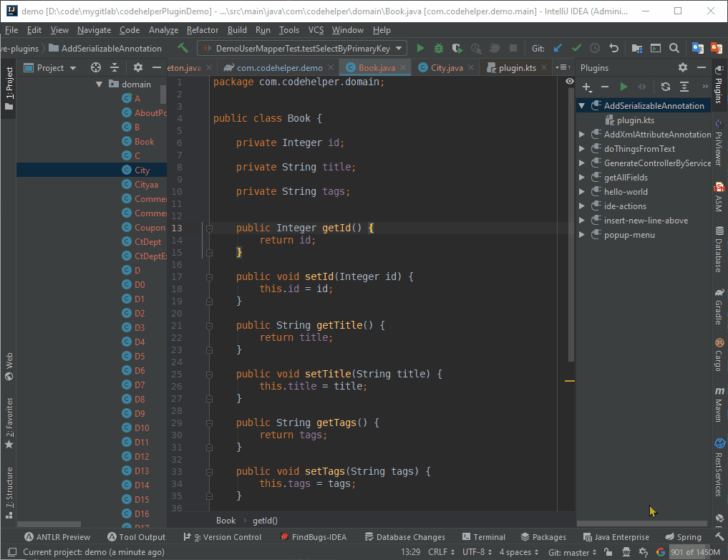
Task: Show the hidden editor tabs list
Action: (x=563, y=68)
